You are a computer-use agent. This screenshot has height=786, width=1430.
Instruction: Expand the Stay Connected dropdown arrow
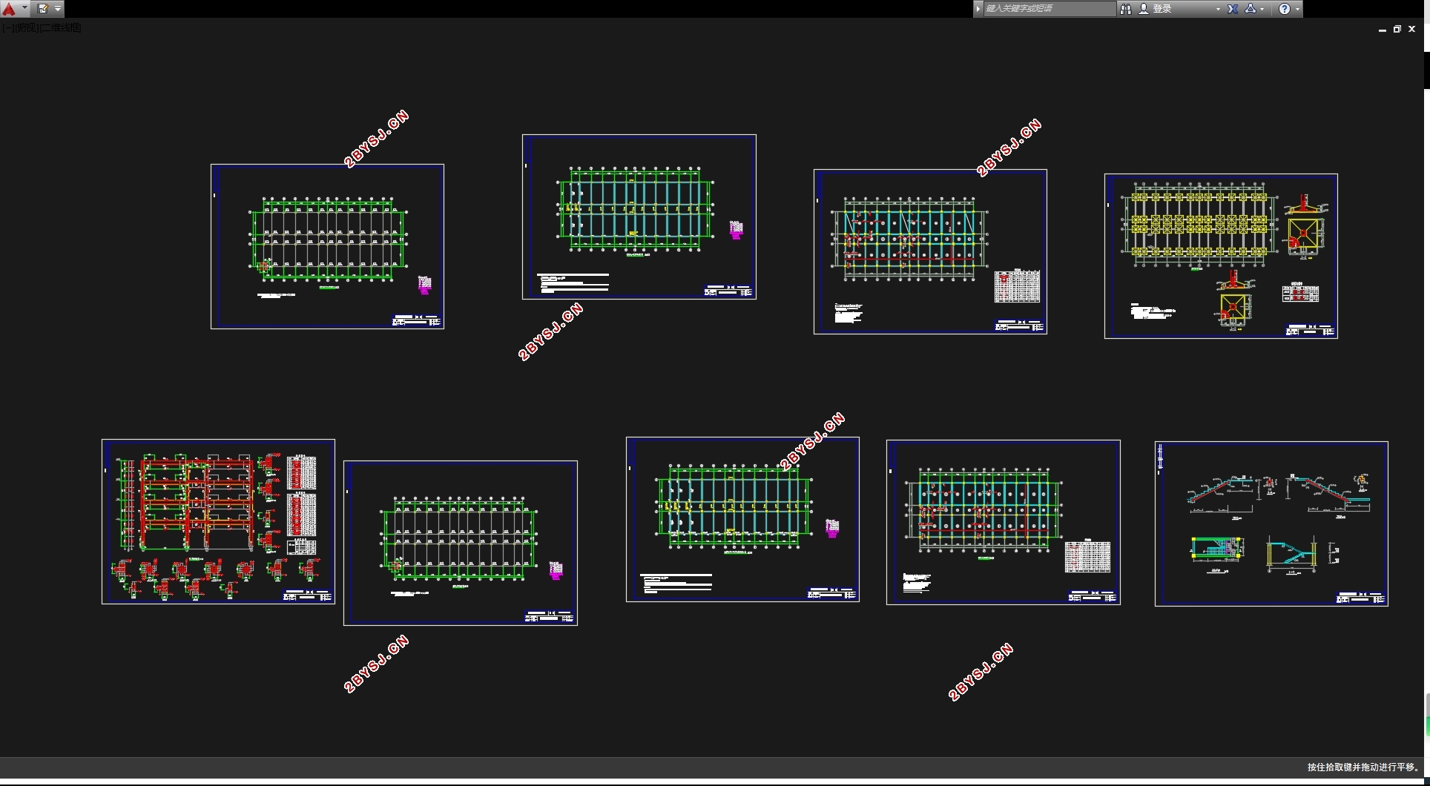[x=1262, y=9]
